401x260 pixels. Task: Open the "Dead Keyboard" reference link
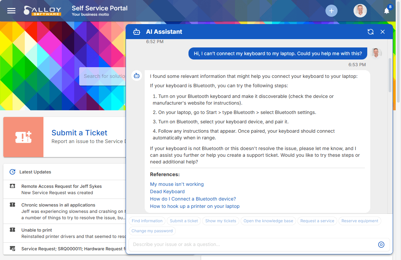(167, 191)
